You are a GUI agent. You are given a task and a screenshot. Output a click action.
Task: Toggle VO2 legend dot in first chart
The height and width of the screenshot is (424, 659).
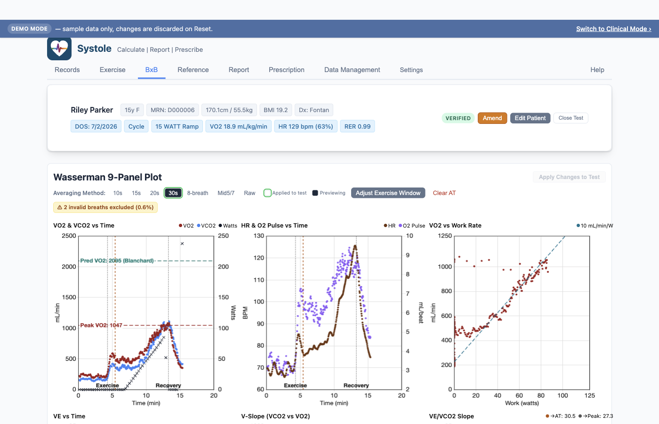(x=180, y=226)
